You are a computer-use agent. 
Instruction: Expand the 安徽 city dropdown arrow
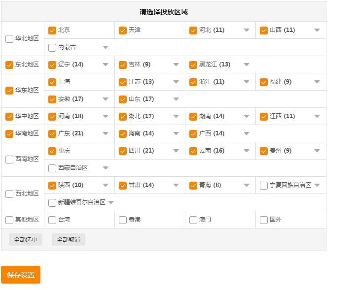106,99
